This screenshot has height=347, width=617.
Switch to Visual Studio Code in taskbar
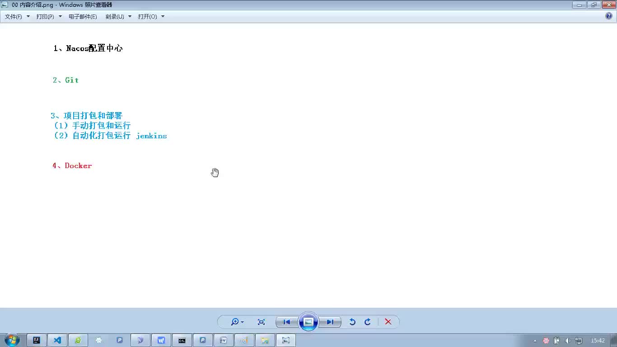coord(57,340)
